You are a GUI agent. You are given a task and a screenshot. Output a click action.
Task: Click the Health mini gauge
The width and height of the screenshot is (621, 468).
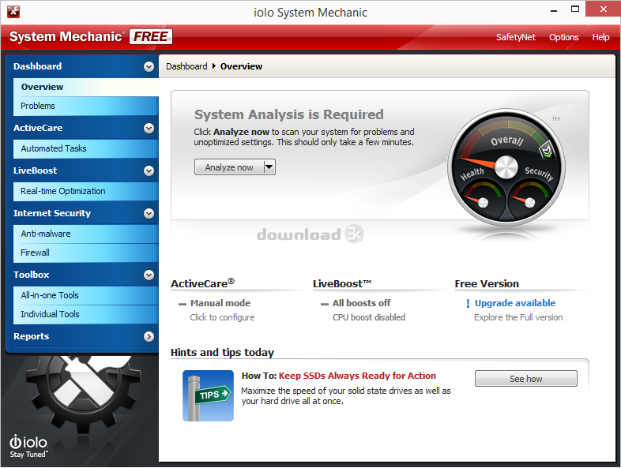(483, 198)
